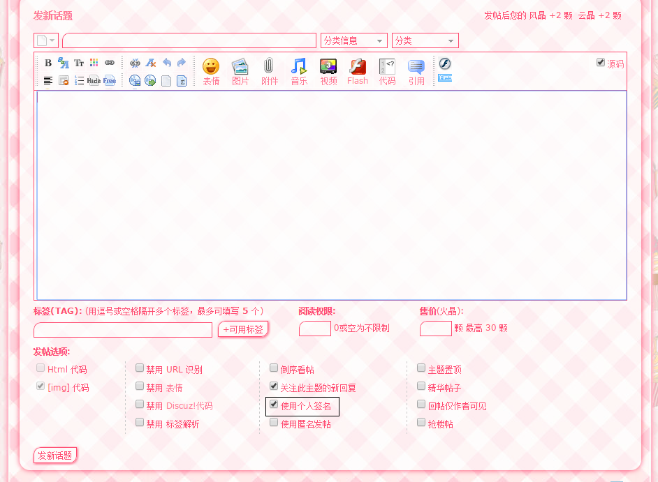
Task: Enable 倒序看帖 checkbox
Action: click(274, 368)
